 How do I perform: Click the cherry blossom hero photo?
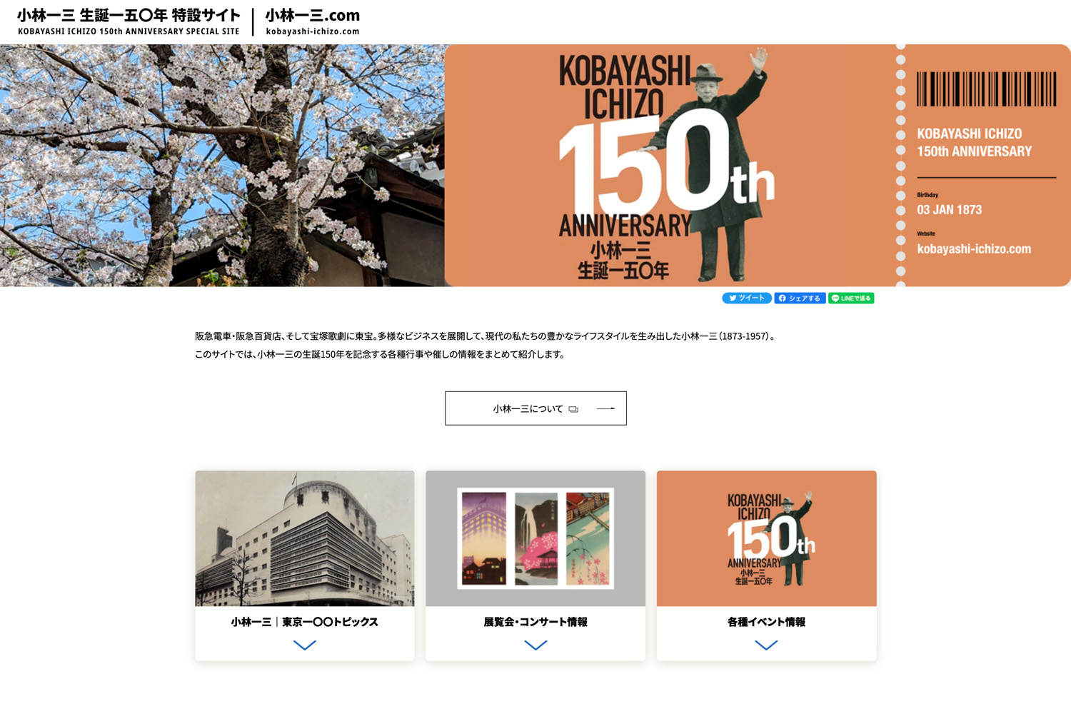[222, 166]
